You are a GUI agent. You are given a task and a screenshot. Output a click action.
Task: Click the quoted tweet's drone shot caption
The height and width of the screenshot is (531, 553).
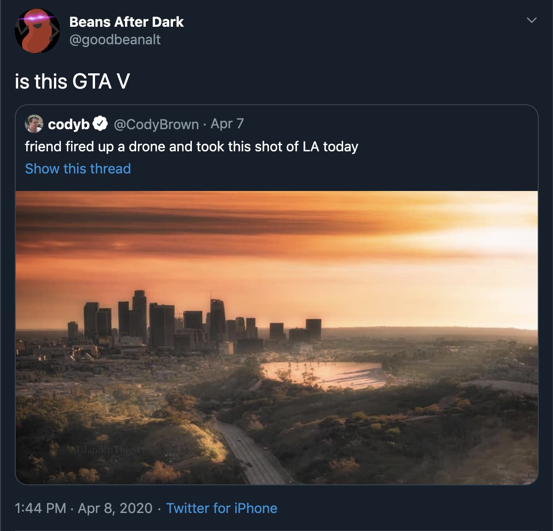[191, 147]
